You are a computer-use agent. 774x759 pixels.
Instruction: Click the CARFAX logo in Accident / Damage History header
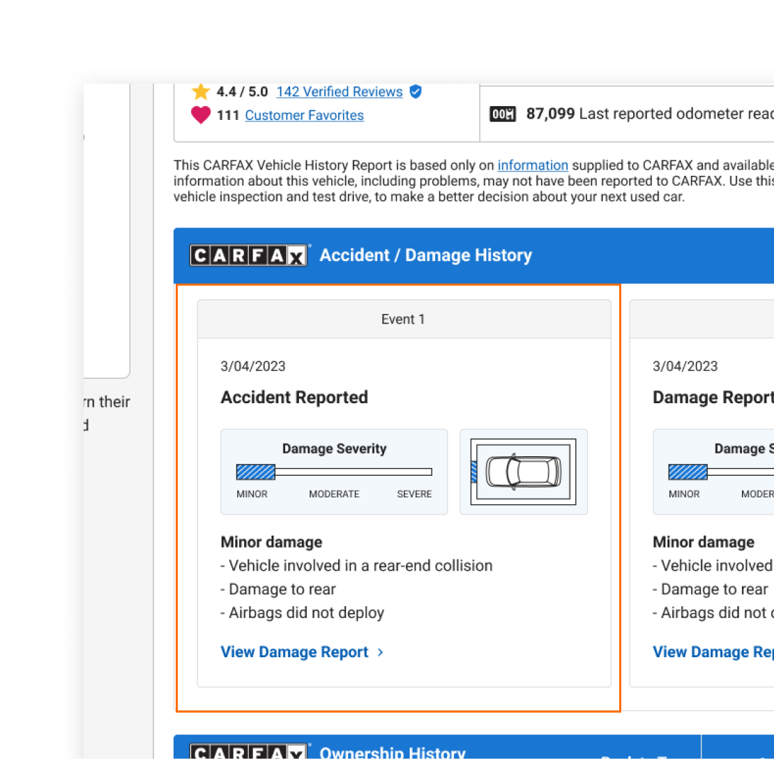[x=249, y=255]
